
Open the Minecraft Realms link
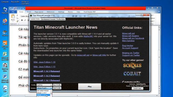coord(130,36)
